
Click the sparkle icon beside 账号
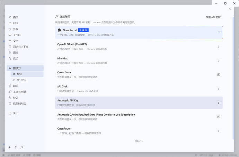14,74
